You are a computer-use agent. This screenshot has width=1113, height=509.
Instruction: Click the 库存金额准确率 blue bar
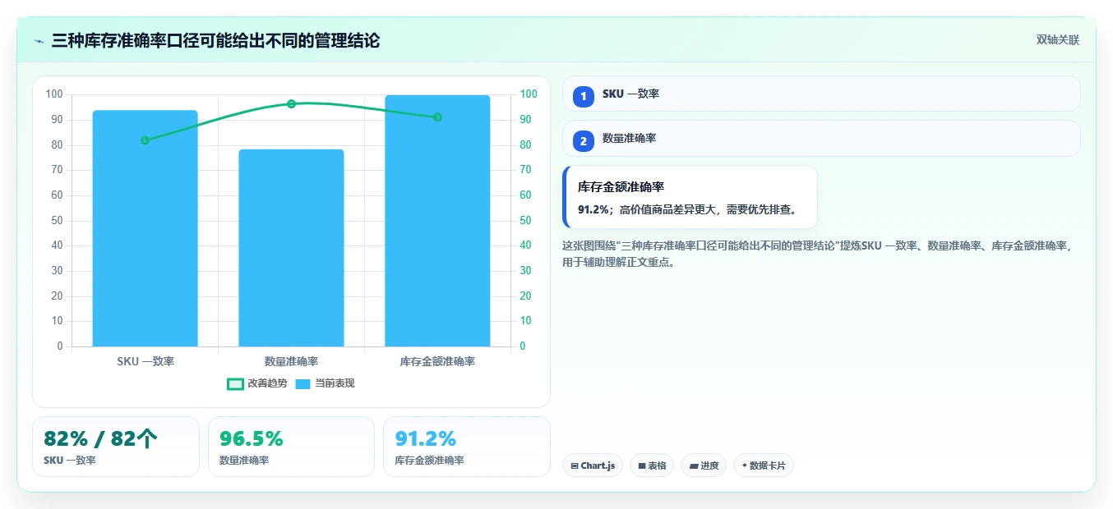[x=437, y=221]
